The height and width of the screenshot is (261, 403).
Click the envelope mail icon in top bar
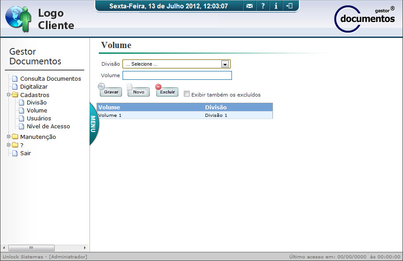(250, 6)
